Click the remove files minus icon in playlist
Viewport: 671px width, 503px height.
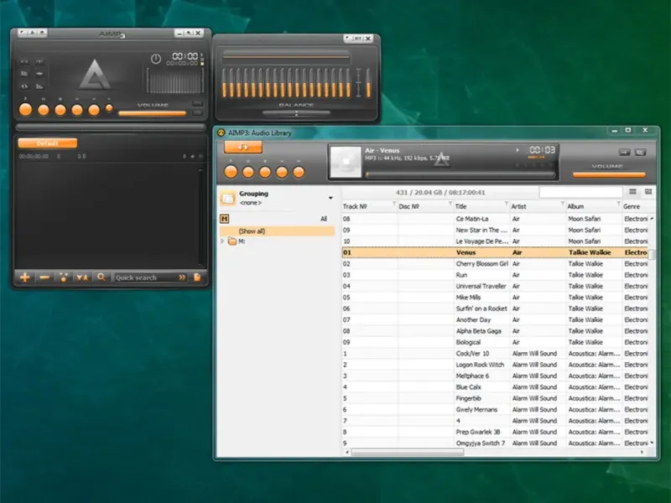click(x=44, y=277)
